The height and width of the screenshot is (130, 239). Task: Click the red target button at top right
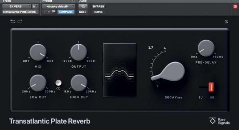click(x=235, y=6)
